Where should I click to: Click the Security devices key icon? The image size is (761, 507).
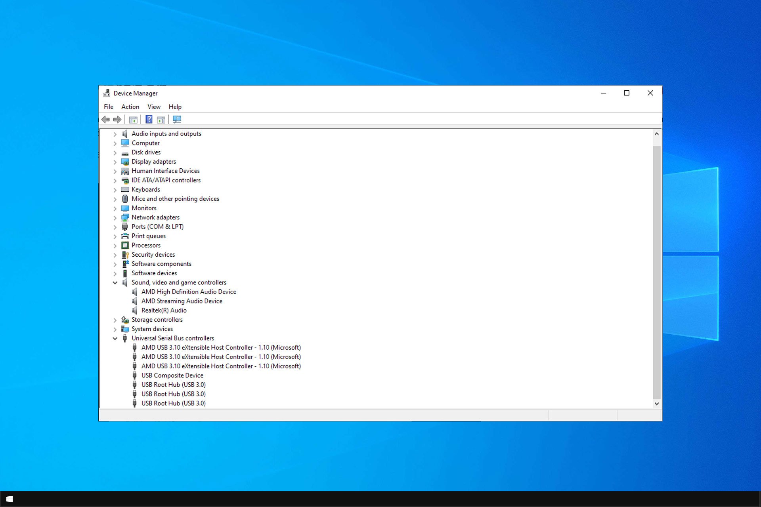coord(125,255)
